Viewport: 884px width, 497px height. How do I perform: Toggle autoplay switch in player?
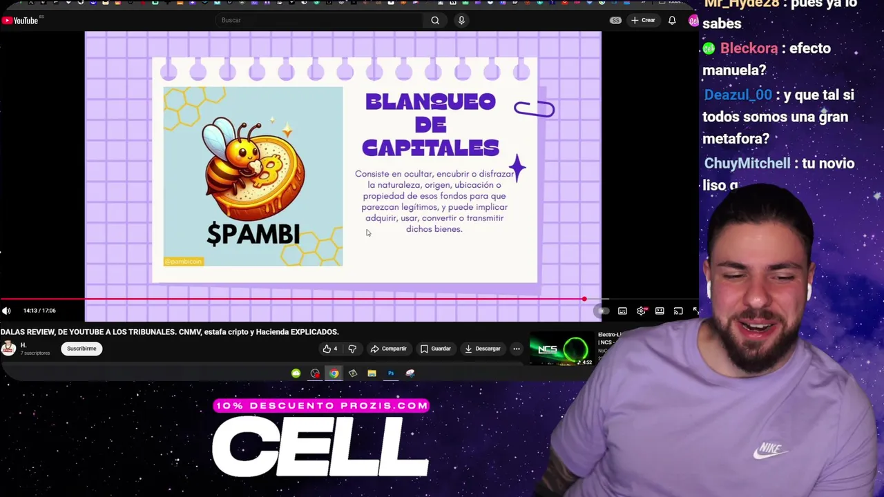(603, 311)
